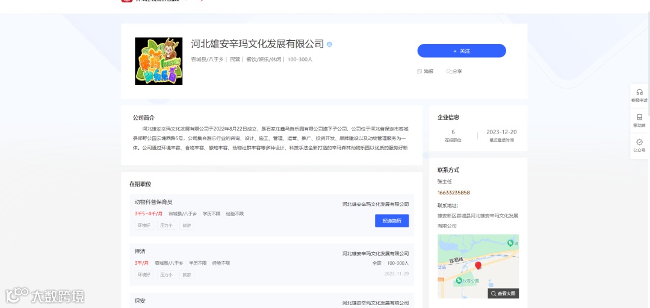The width and height of the screenshot is (650, 308).
Task: Open the 动物科普保育员 job title
Action: coord(153,202)
